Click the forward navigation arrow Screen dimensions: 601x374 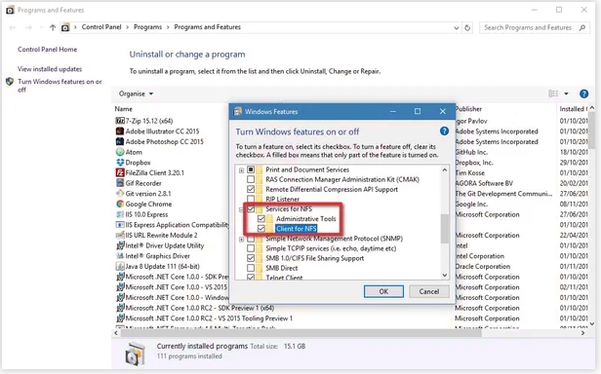coord(28,27)
